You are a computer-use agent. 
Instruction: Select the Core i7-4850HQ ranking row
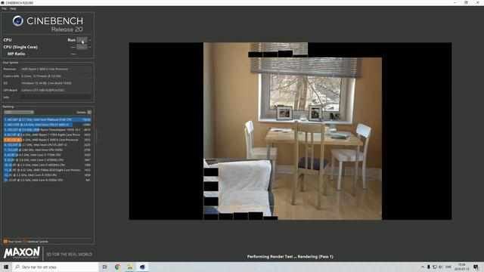(47, 165)
